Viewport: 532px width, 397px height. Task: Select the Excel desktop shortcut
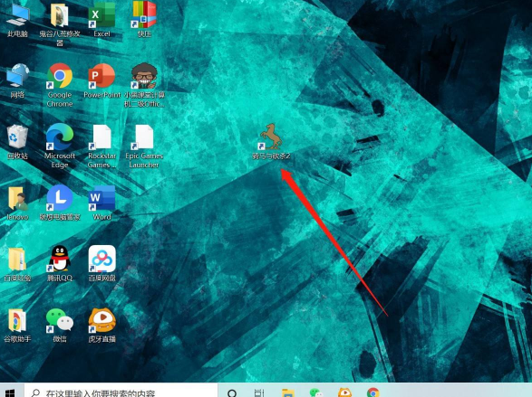[x=102, y=14]
